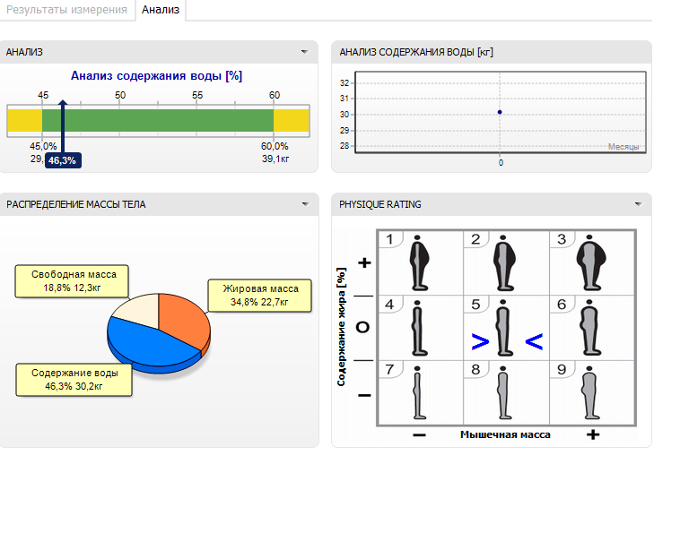The image size is (689, 550).
Task: Select physique rating figure number 1
Action: [420, 262]
